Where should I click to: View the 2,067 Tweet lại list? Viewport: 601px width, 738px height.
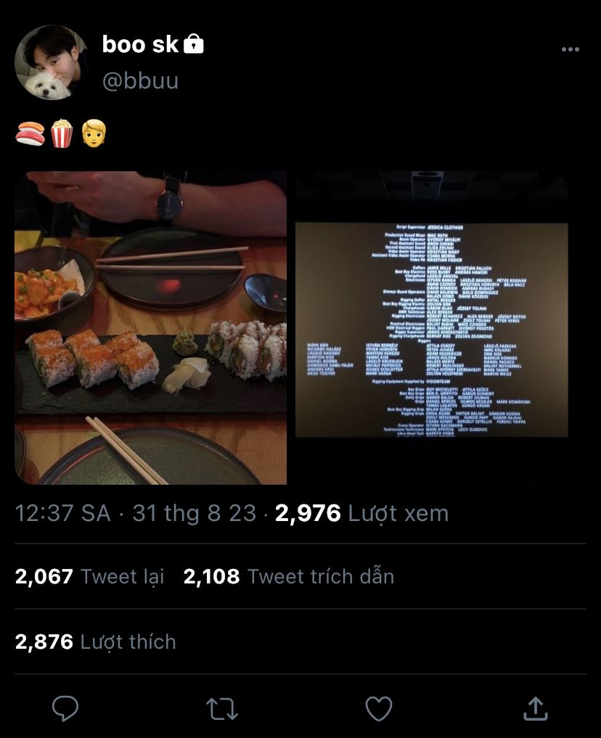click(x=89, y=577)
